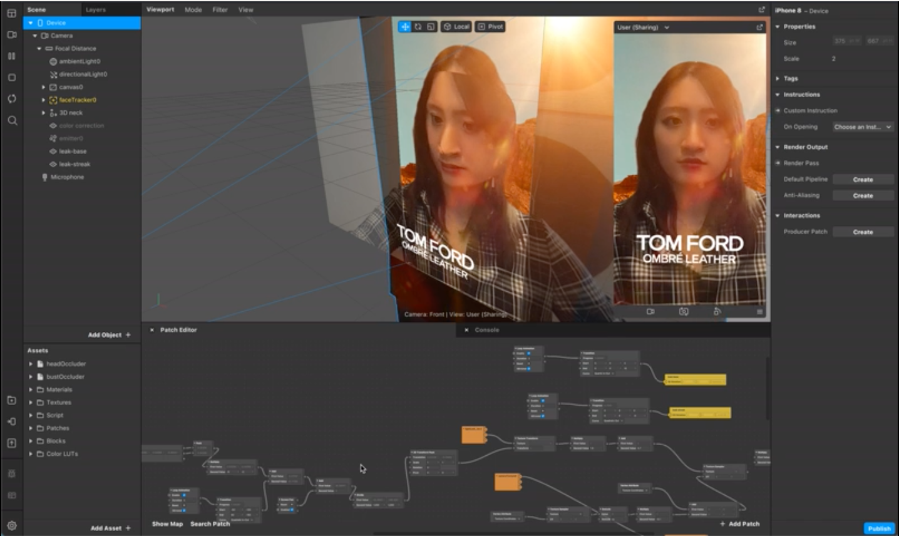Collapse the Render Output section
Screen dimensions: 899x536
pos(778,147)
